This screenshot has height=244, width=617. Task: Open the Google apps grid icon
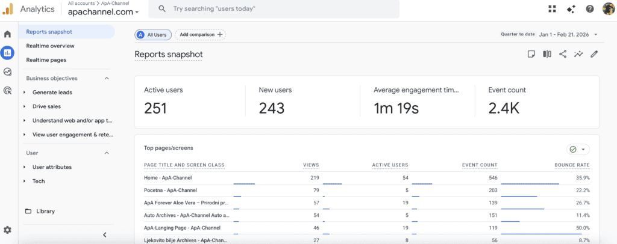pyautogui.click(x=552, y=9)
